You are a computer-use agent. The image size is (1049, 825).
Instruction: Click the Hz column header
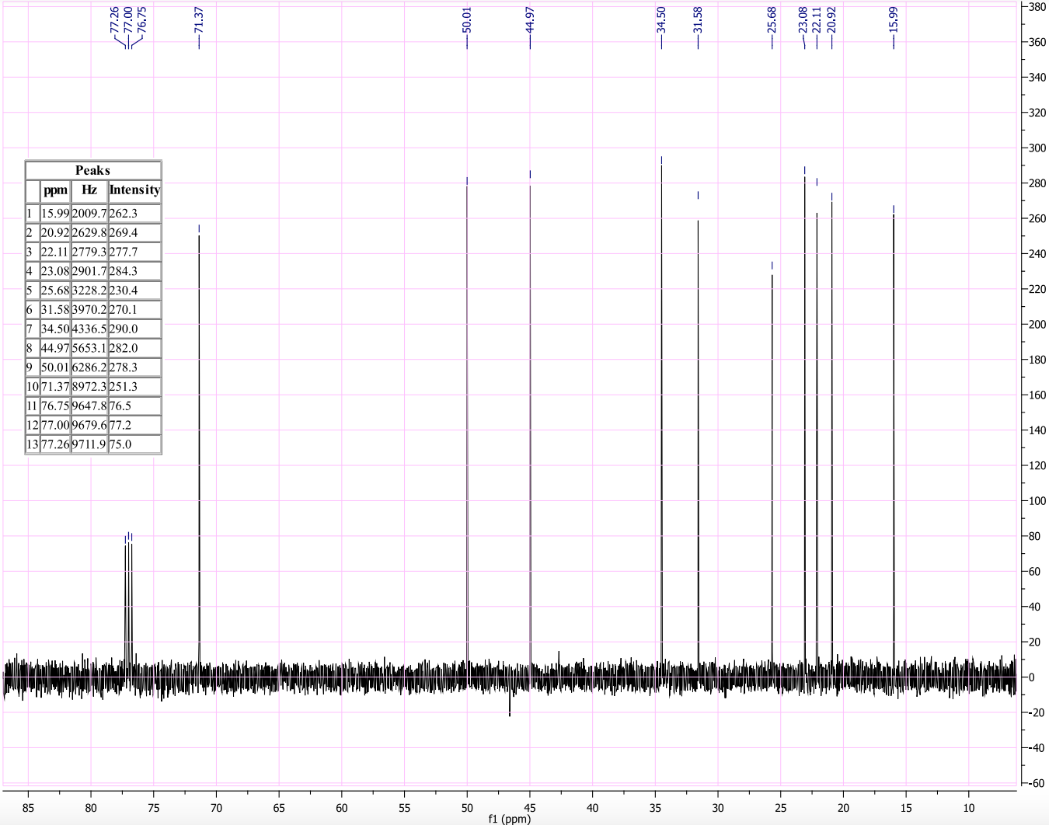click(89, 190)
